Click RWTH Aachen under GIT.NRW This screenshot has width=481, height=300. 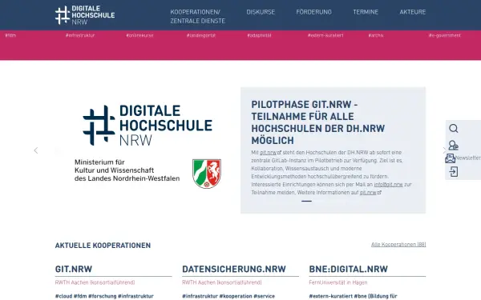tap(95, 282)
